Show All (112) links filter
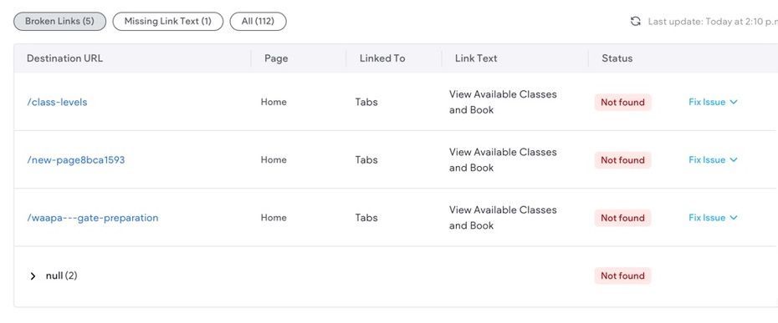The width and height of the screenshot is (778, 323). click(x=258, y=22)
